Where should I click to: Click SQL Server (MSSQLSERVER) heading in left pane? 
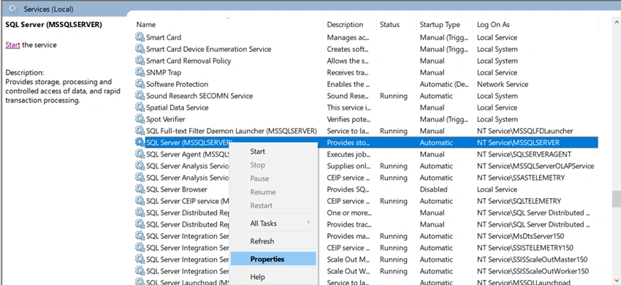pyautogui.click(x=53, y=25)
